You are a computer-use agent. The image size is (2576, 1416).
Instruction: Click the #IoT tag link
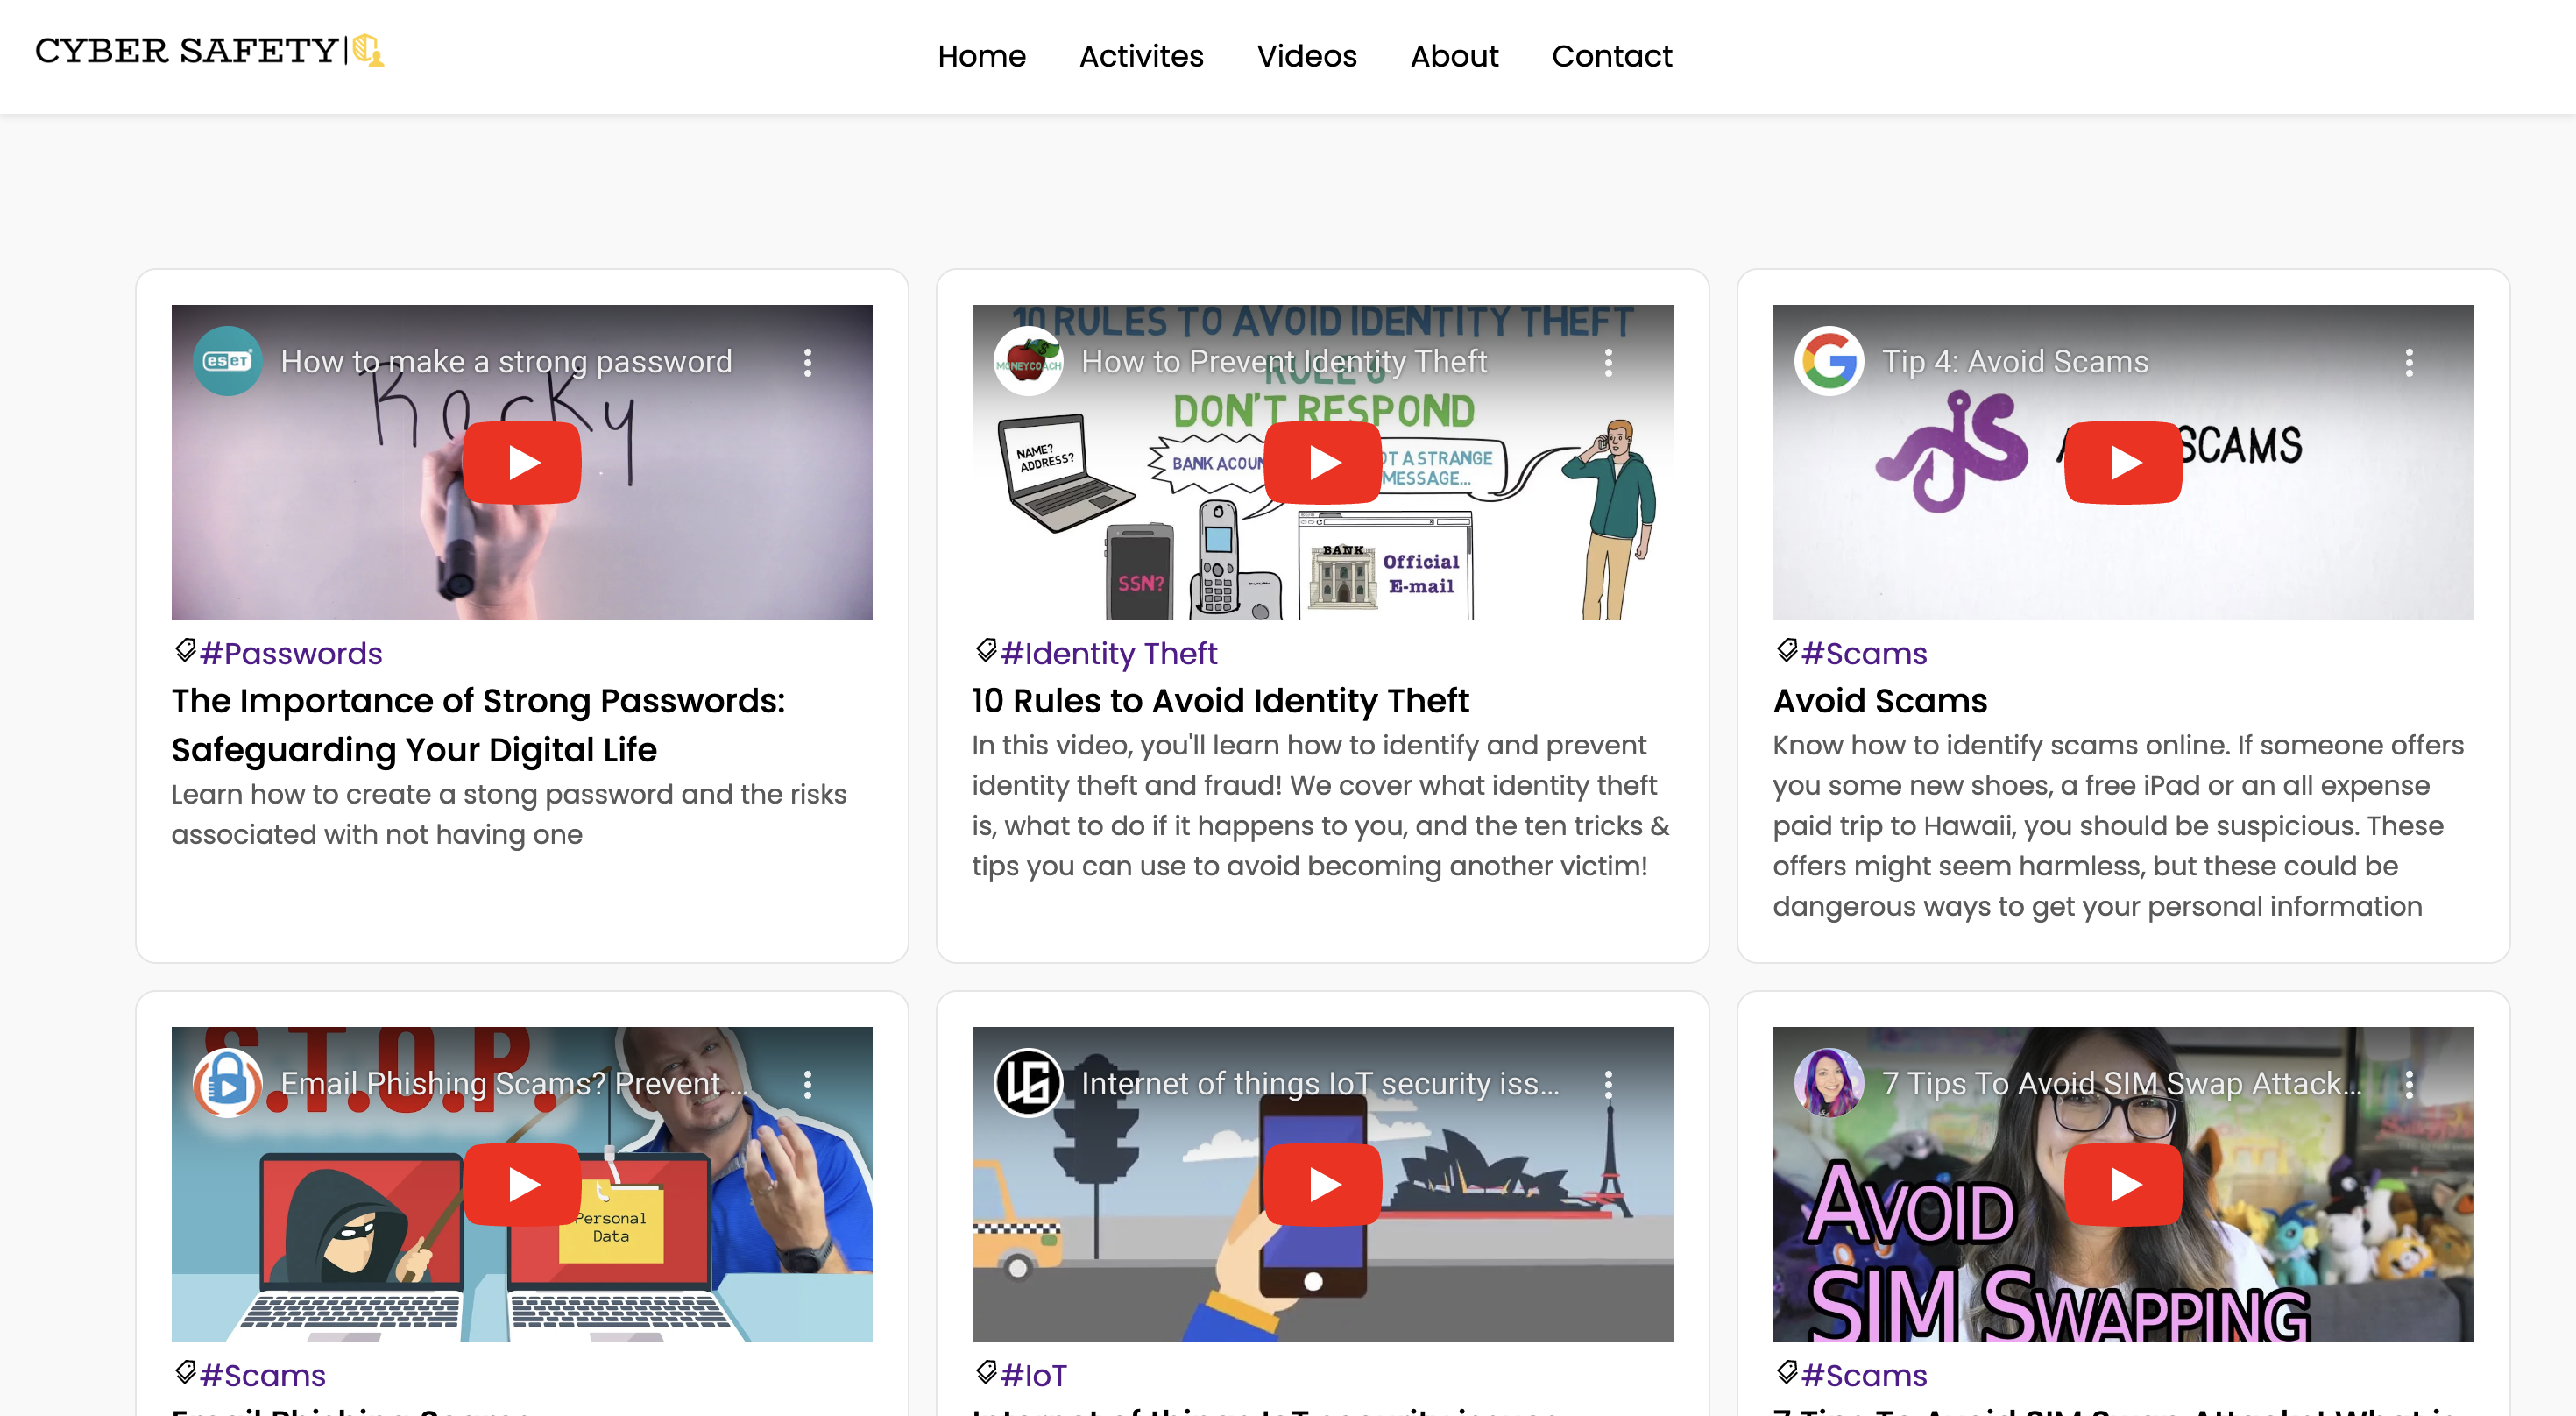[x=1033, y=1375]
